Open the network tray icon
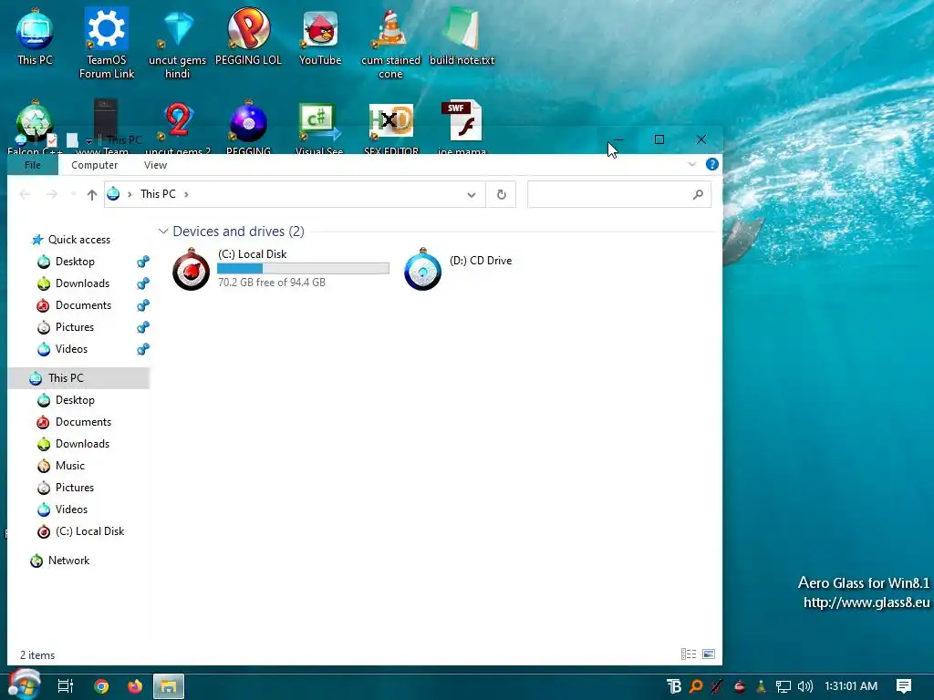 [x=784, y=686]
